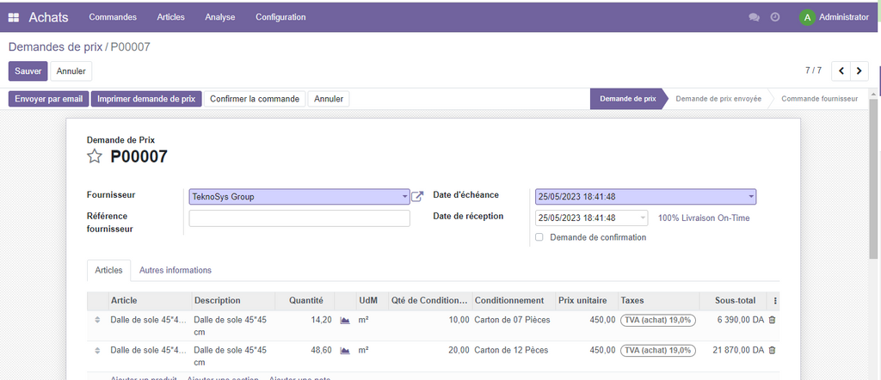The height and width of the screenshot is (380, 881).
Task: Mark P00007 with the priority star
Action: click(95, 156)
